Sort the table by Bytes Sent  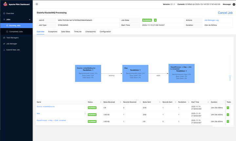pyautogui.click(x=160, y=102)
